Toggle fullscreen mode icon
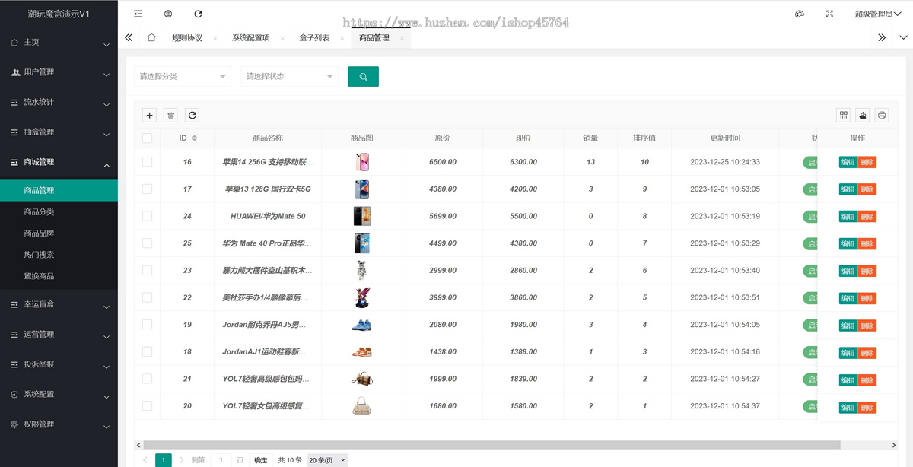The width and height of the screenshot is (913, 467). pyautogui.click(x=830, y=14)
